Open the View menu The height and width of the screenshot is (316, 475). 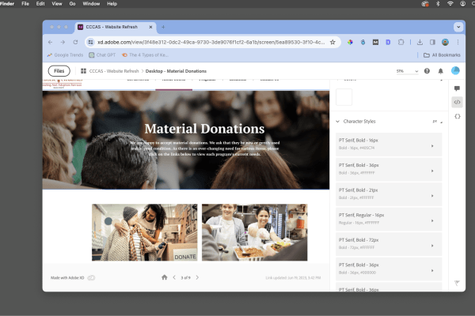(x=57, y=4)
